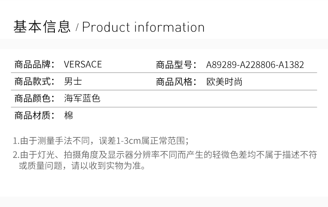Click the Product information title text
Screen dimensions: 328x207
pyautogui.click(x=143, y=27)
